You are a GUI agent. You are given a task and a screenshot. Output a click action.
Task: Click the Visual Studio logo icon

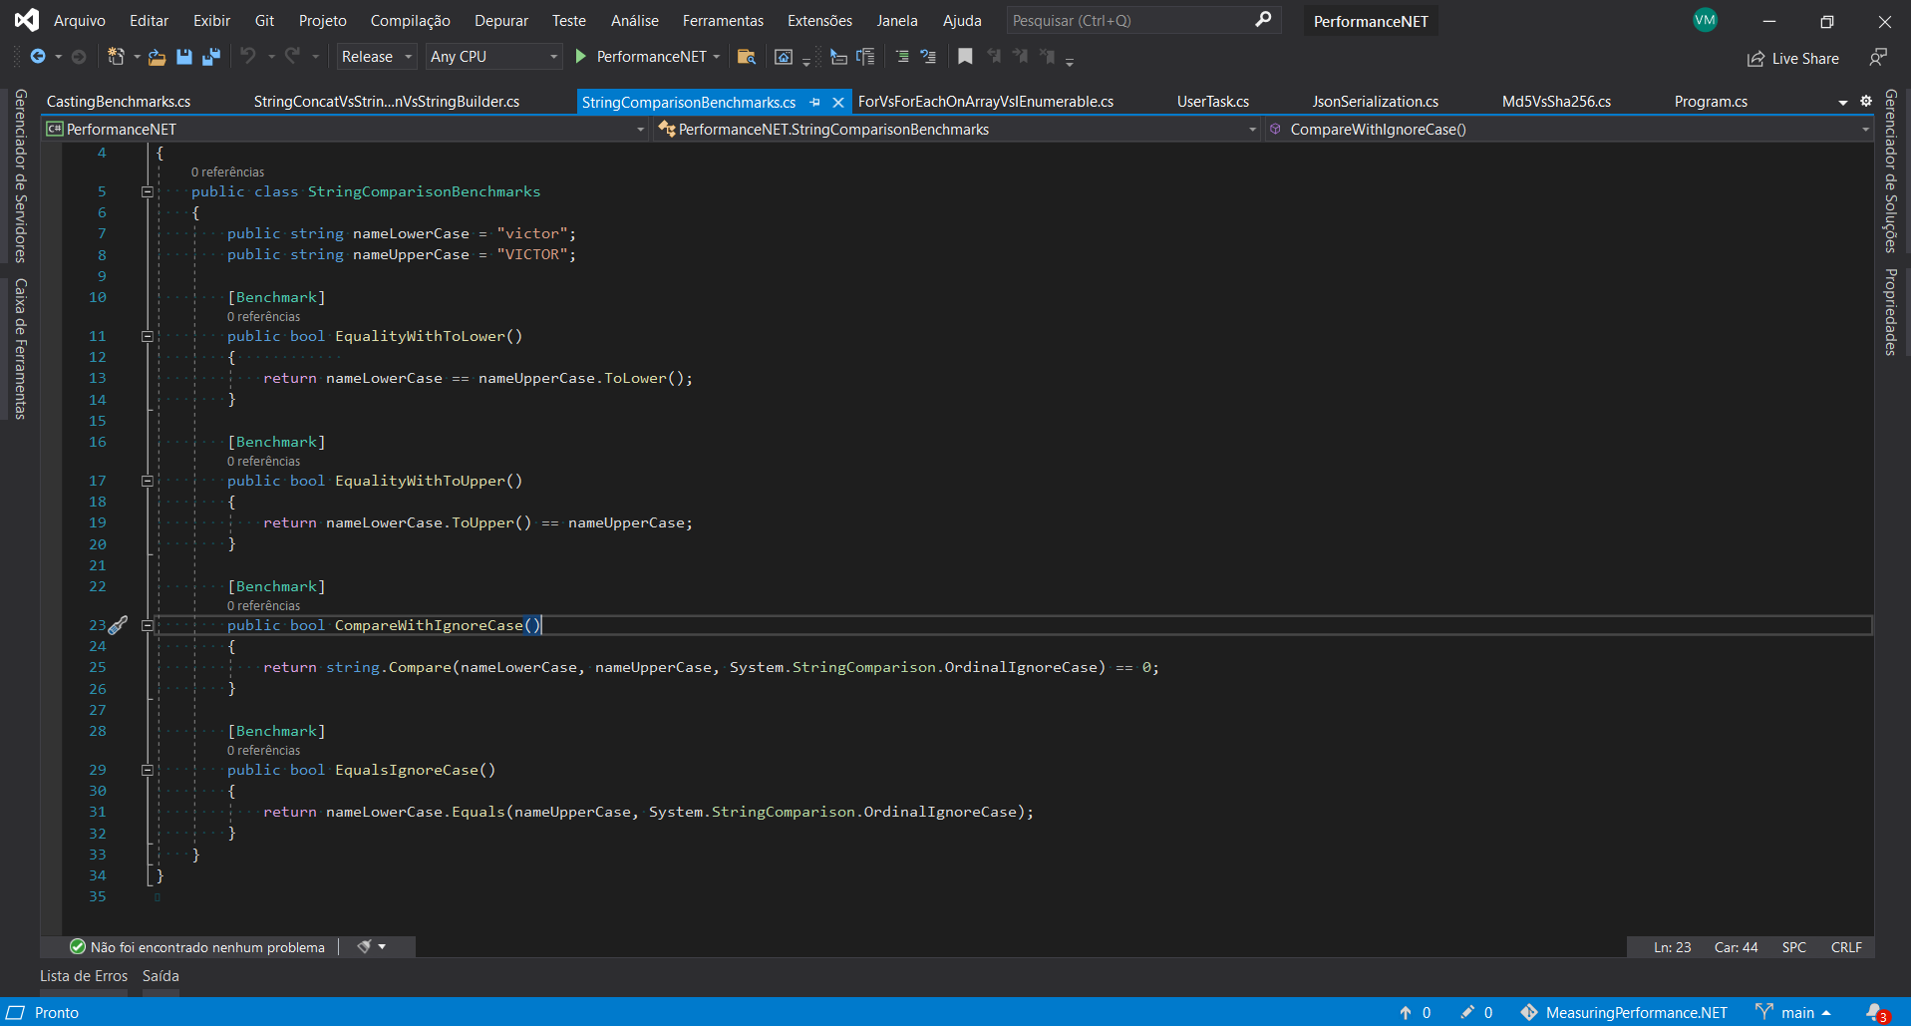pyautogui.click(x=27, y=20)
